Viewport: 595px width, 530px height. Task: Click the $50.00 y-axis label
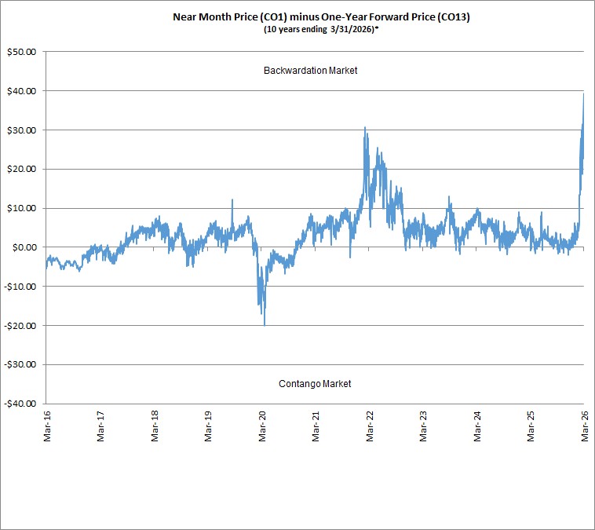(22, 52)
